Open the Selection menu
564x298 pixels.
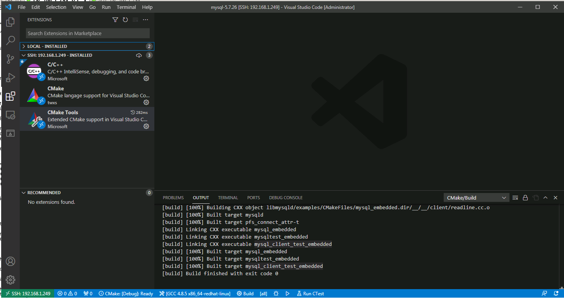coord(56,7)
